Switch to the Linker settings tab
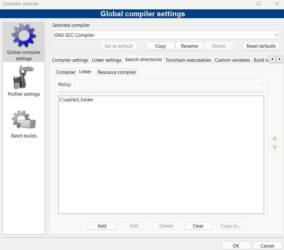The image size is (284, 250). (x=106, y=60)
